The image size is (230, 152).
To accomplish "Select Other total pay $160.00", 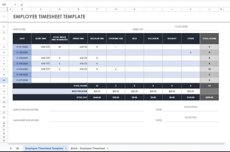I will (x=191, y=97).
